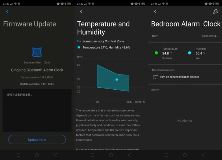Image resolution: width=222 pixels, height=160 pixels.
Task: Select Turn on dehumidification devices recommendation
Action: pyautogui.click(x=180, y=77)
